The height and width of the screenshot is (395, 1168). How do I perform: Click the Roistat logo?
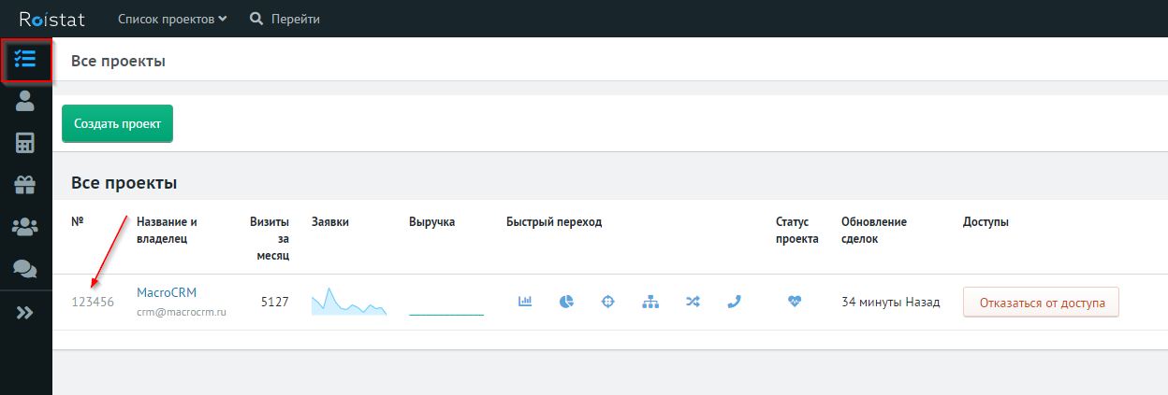(x=53, y=19)
